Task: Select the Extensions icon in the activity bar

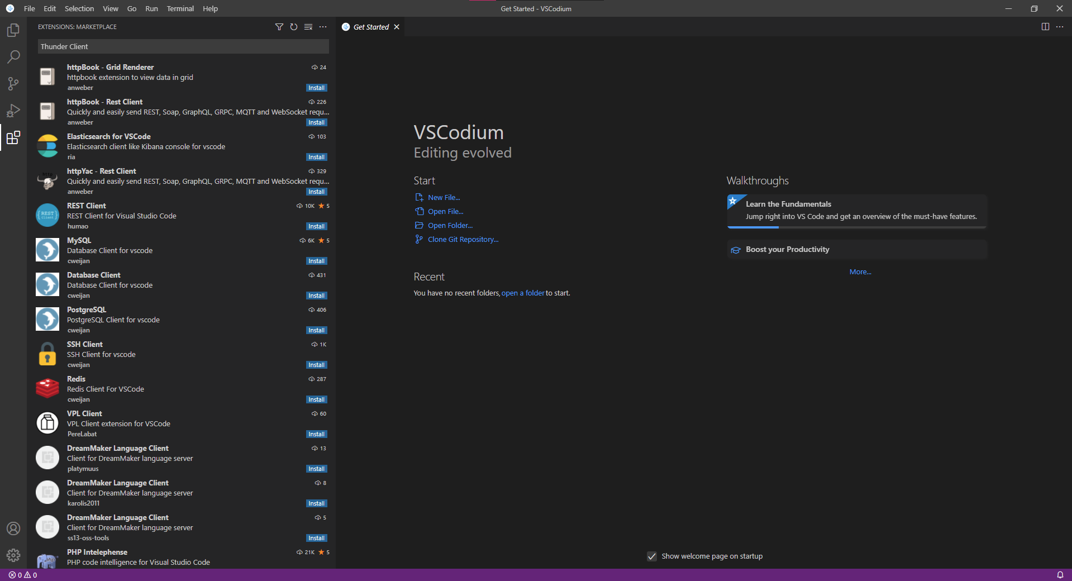Action: tap(13, 138)
